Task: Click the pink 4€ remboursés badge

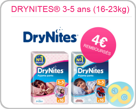Action: tap(98, 45)
